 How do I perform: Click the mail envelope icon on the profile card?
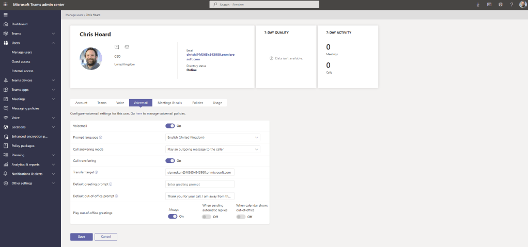point(127,47)
